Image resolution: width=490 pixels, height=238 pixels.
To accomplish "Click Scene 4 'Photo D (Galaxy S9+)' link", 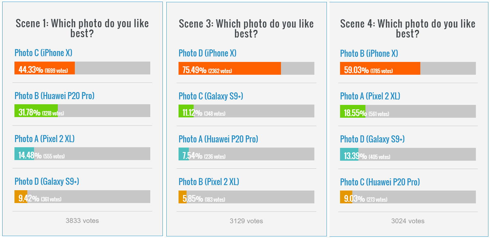I will tap(372, 139).
